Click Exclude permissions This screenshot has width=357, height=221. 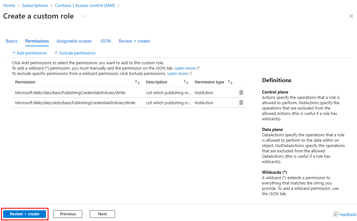pyautogui.click(x=75, y=53)
